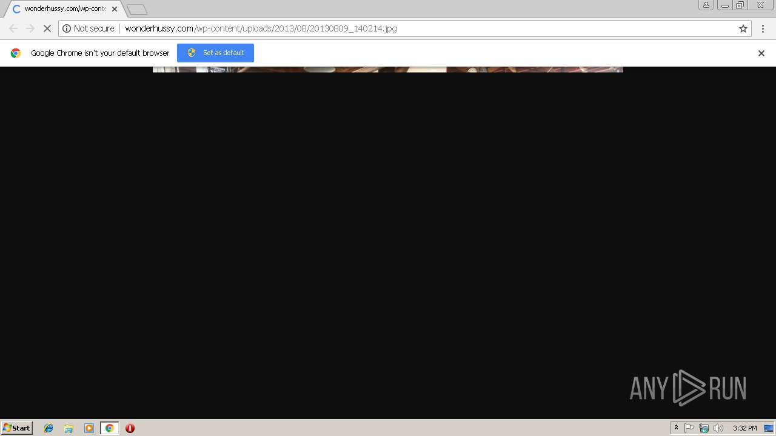776x436 pixels.
Task: Open the red Opera taskbar icon
Action: pos(130,428)
